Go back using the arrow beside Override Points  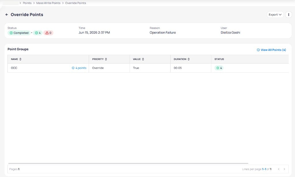tap(7, 15)
